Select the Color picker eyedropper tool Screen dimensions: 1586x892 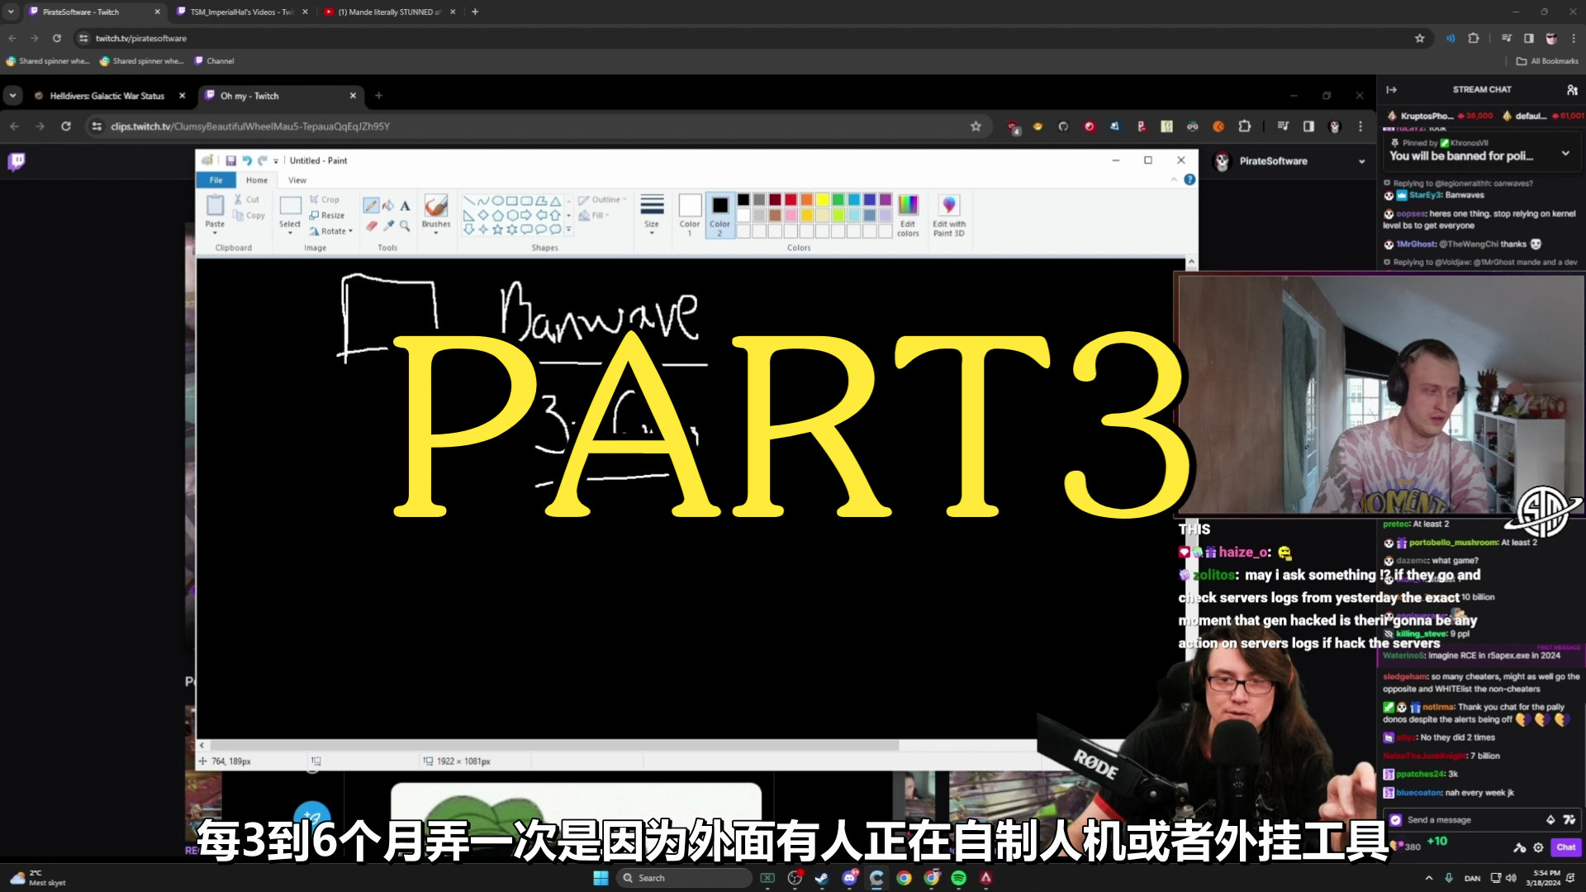tap(387, 224)
